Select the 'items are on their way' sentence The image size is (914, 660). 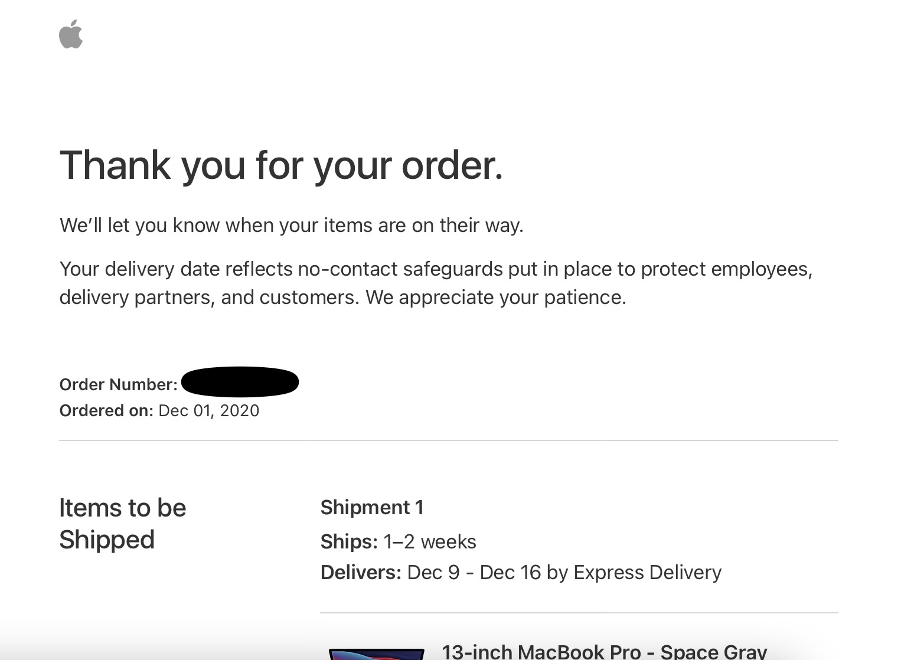click(x=292, y=226)
